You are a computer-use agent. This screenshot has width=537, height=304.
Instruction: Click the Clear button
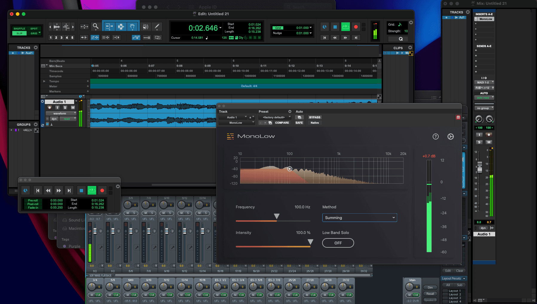coord(460,271)
